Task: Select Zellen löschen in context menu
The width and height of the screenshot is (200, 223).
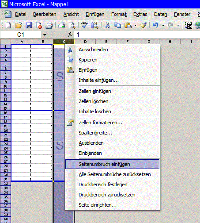Action: (x=113, y=101)
